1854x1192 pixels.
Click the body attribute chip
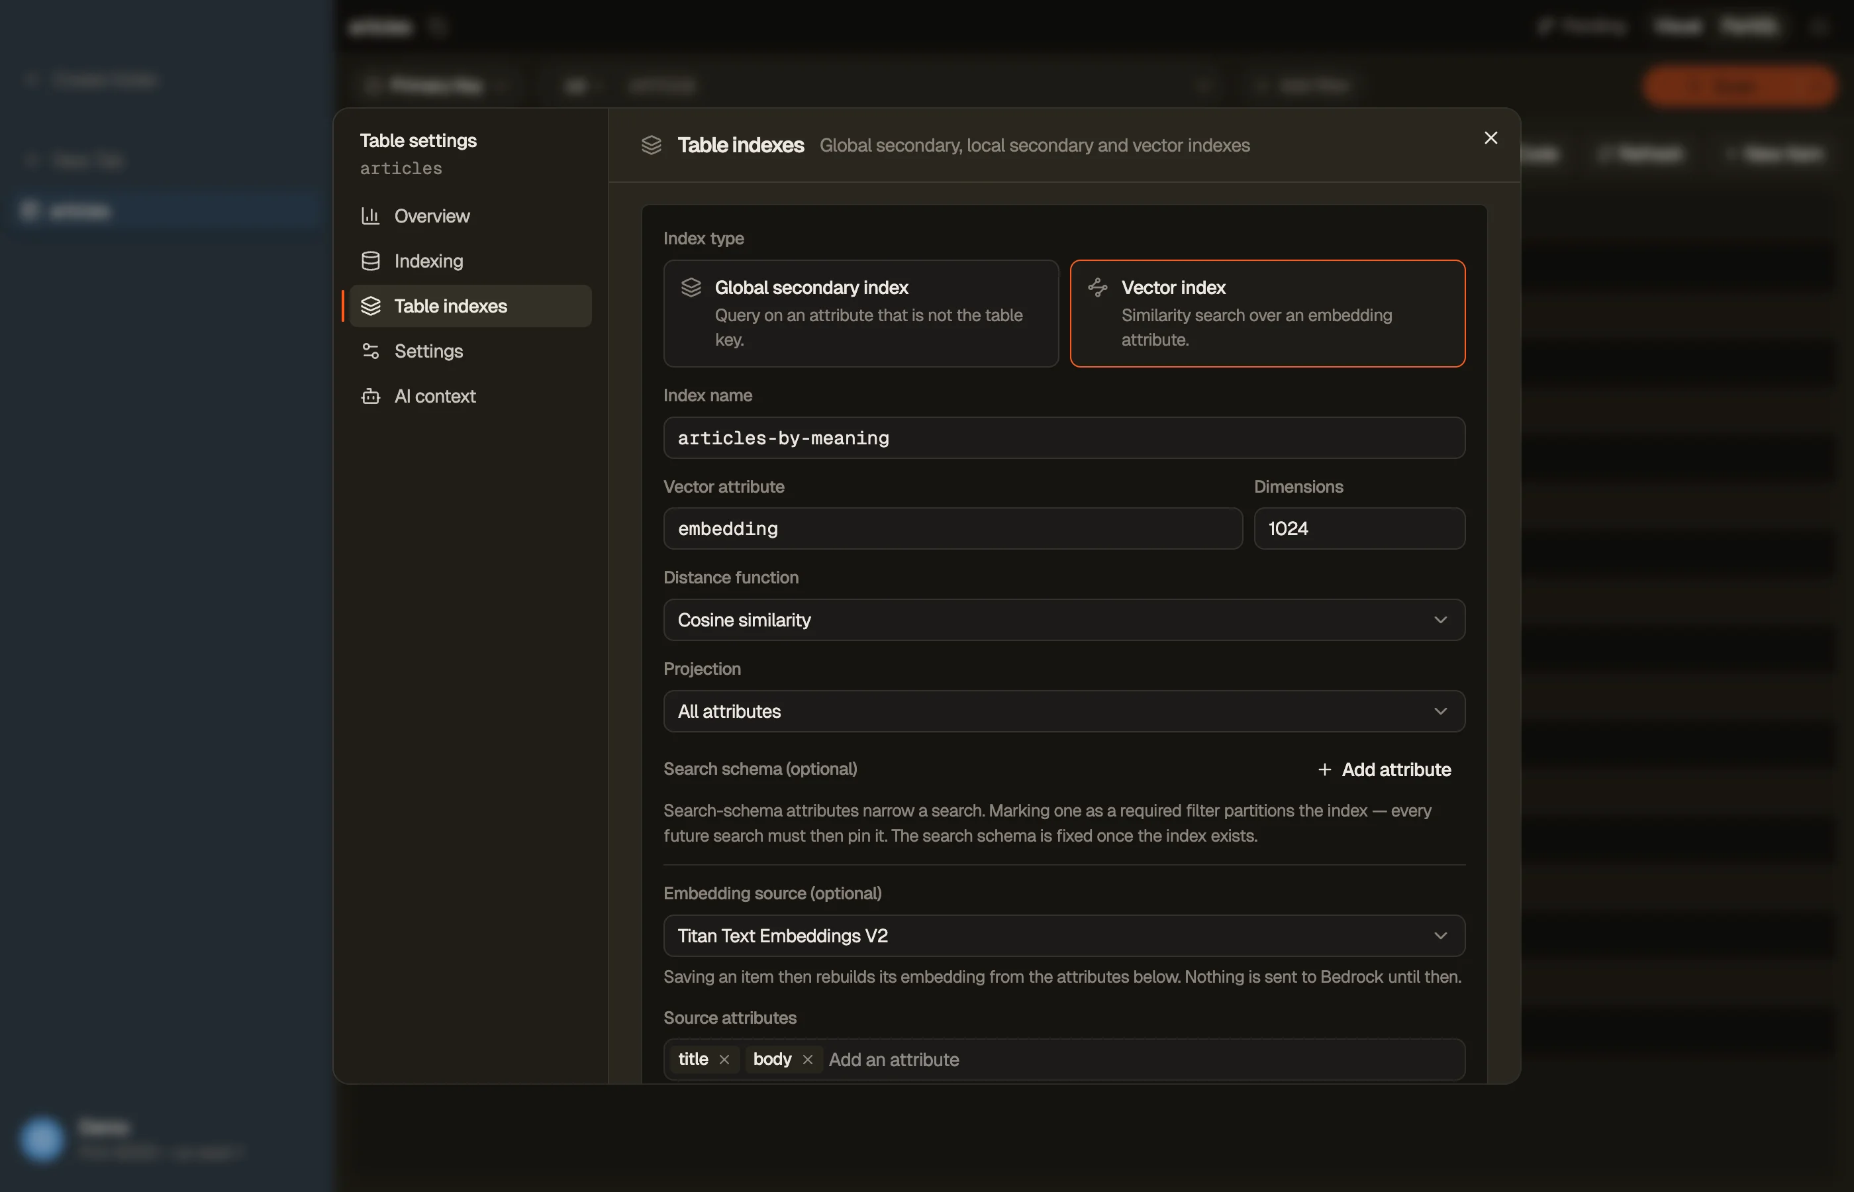coord(784,1060)
